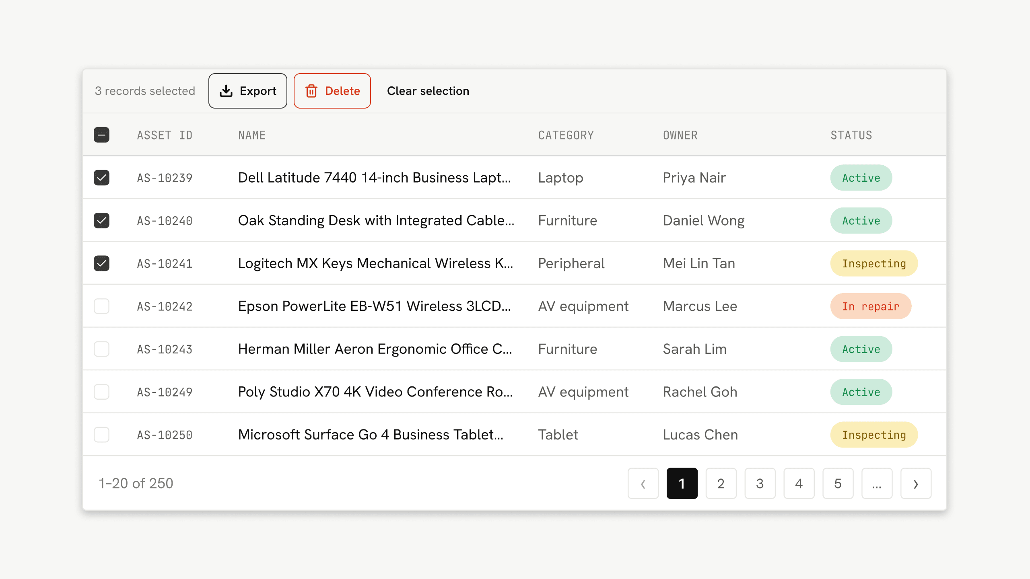Image resolution: width=1030 pixels, height=579 pixels.
Task: Click the Poly Studio X70 asset name
Action: (376, 392)
